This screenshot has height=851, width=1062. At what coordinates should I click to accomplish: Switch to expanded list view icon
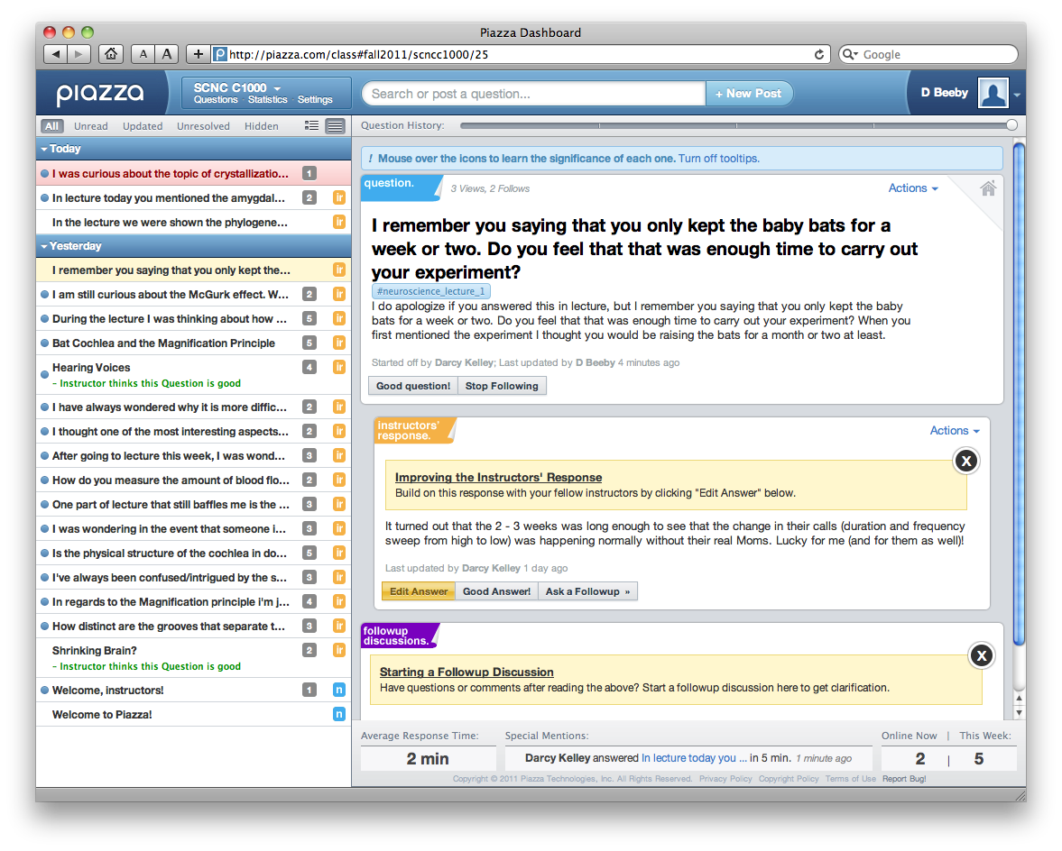336,126
